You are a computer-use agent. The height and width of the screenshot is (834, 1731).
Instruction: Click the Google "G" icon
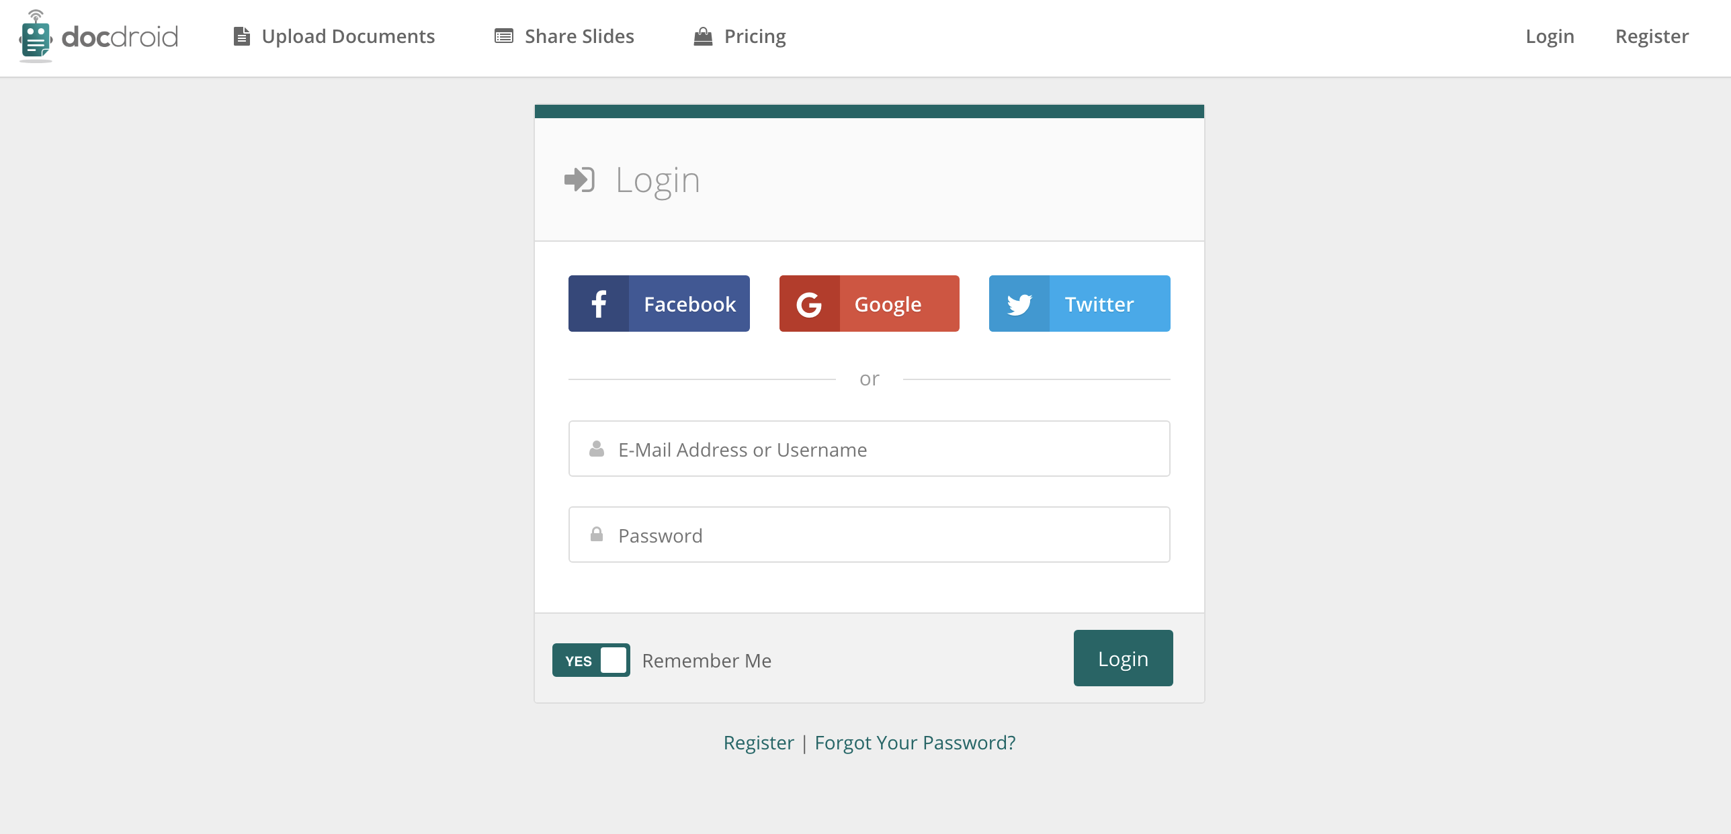click(810, 303)
